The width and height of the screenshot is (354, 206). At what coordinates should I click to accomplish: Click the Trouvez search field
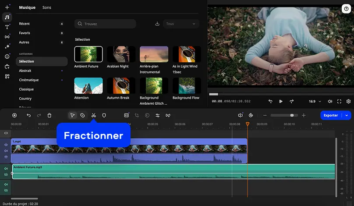[x=105, y=24]
